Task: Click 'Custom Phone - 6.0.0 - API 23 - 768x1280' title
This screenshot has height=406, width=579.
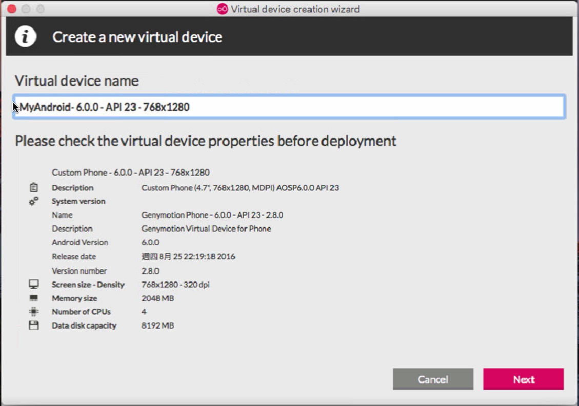Action: (x=131, y=172)
